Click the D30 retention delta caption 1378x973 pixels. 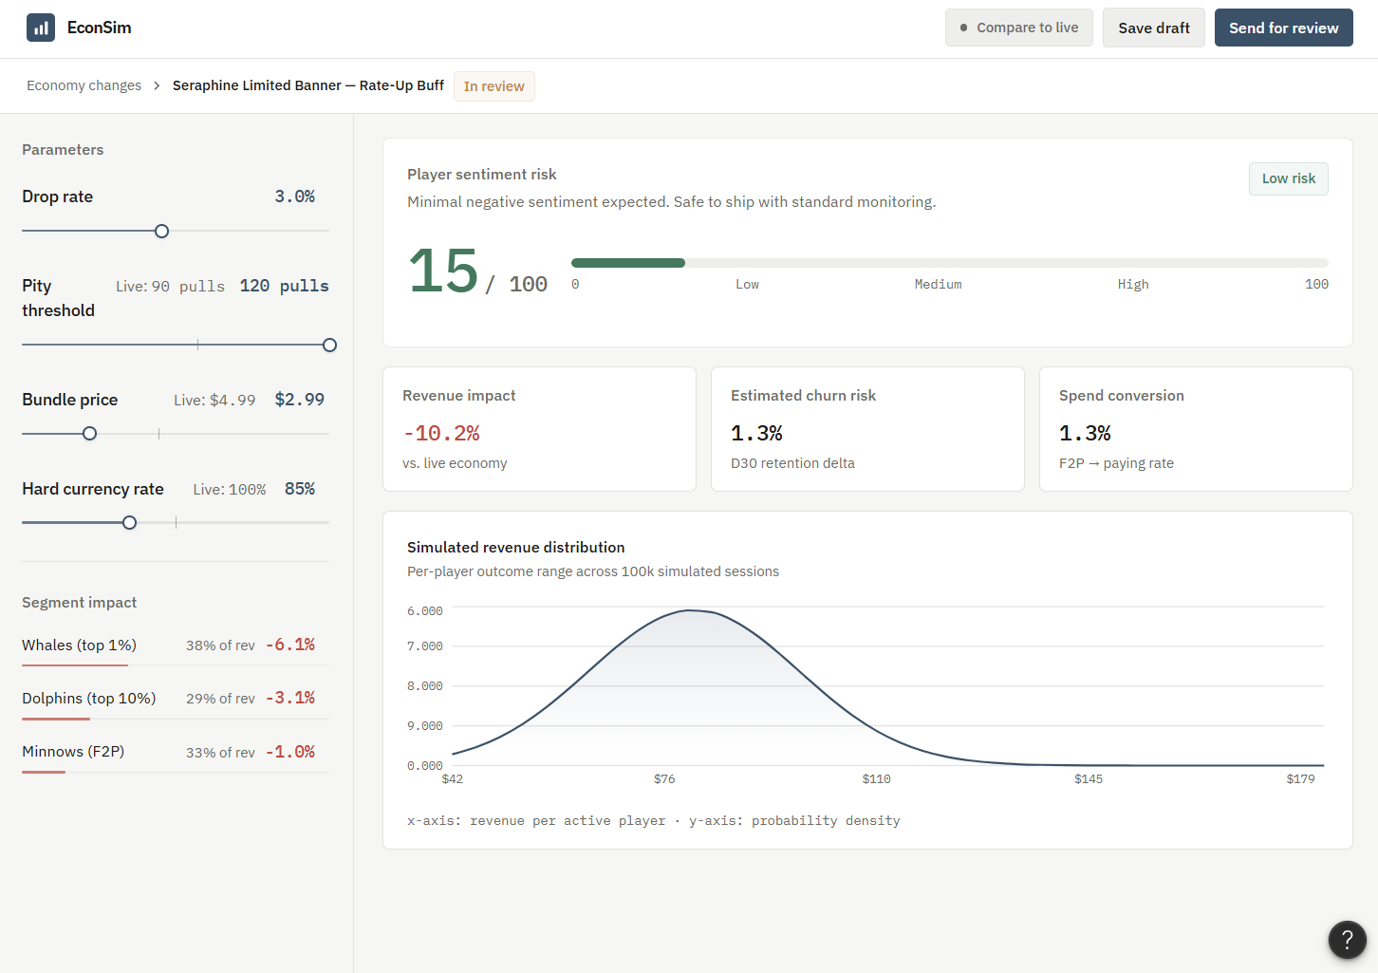pyautogui.click(x=792, y=463)
